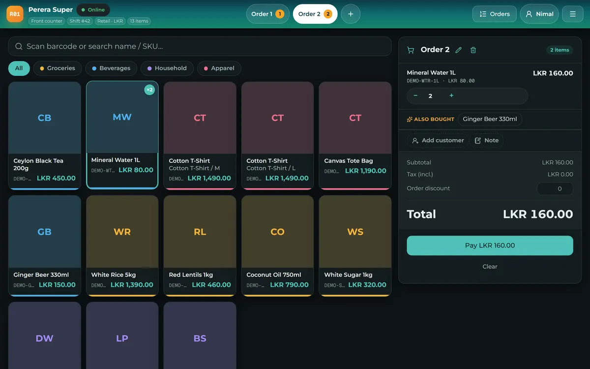The height and width of the screenshot is (369, 590).
Task: Delete Order 2 with the trash icon
Action: click(x=473, y=50)
